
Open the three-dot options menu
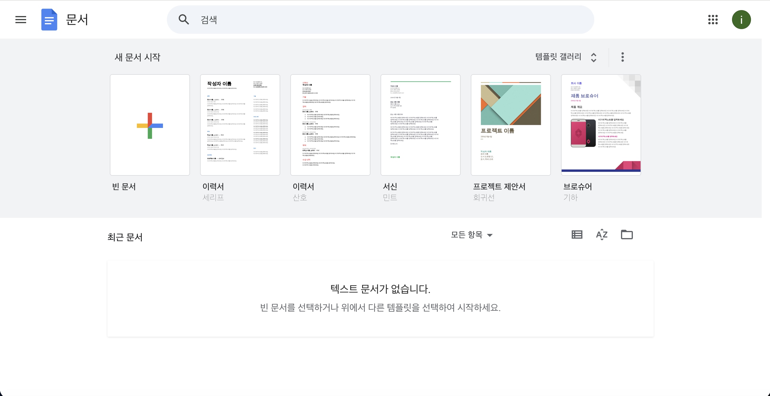[622, 57]
